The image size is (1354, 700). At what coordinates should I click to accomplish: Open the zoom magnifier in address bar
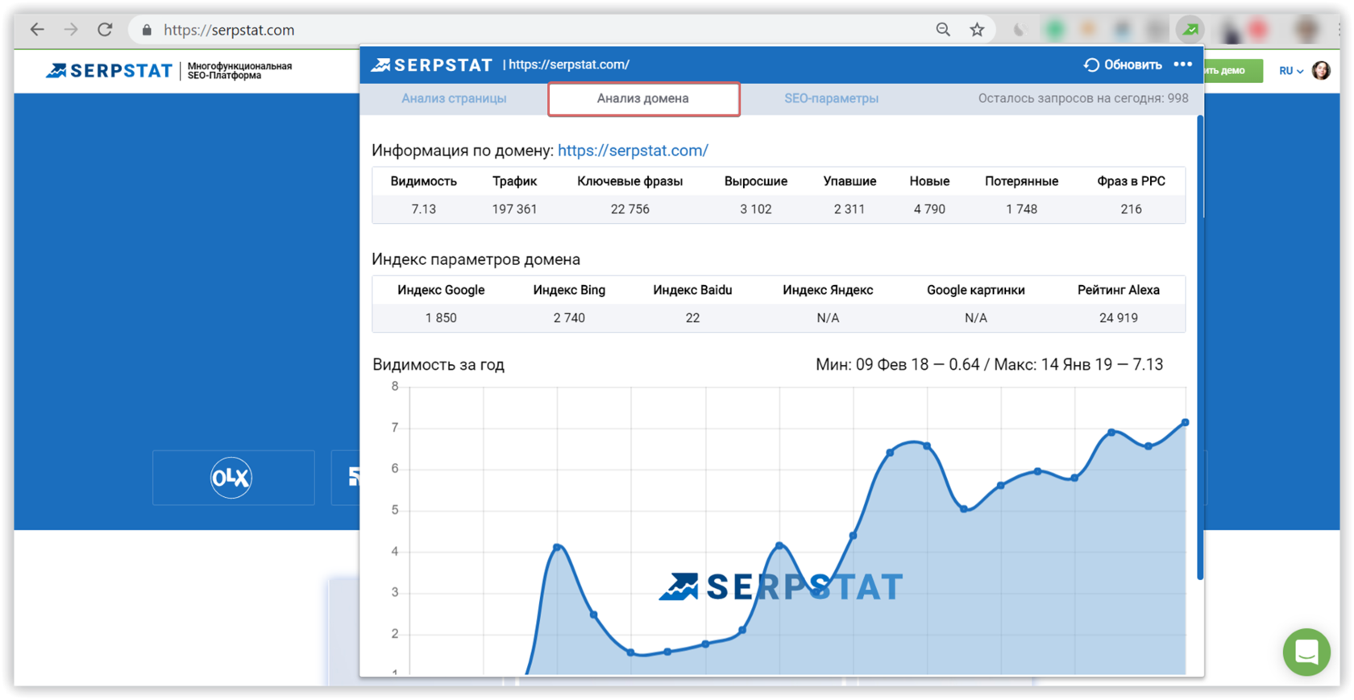tap(943, 30)
